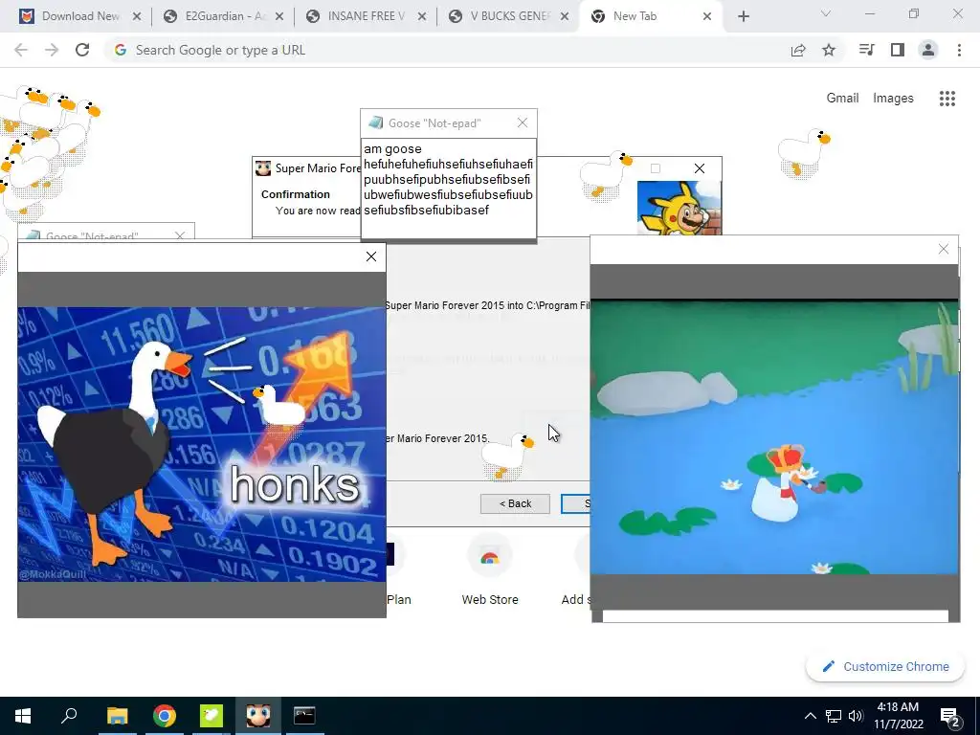
Task: Open the notification center icon
Action: [950, 717]
